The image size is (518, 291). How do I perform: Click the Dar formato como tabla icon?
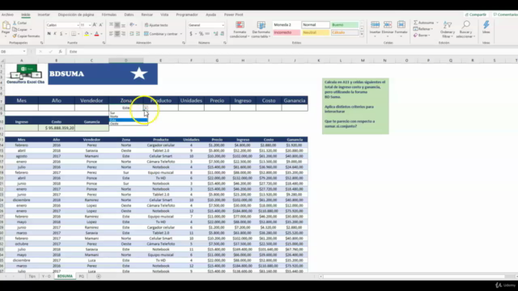click(261, 25)
